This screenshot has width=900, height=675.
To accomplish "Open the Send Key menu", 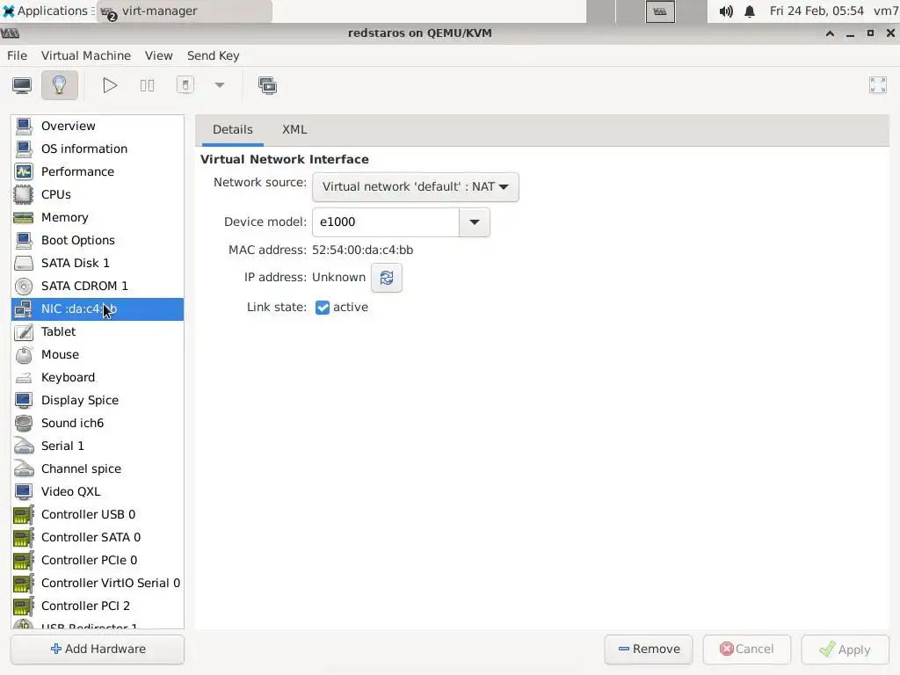I will click(213, 55).
